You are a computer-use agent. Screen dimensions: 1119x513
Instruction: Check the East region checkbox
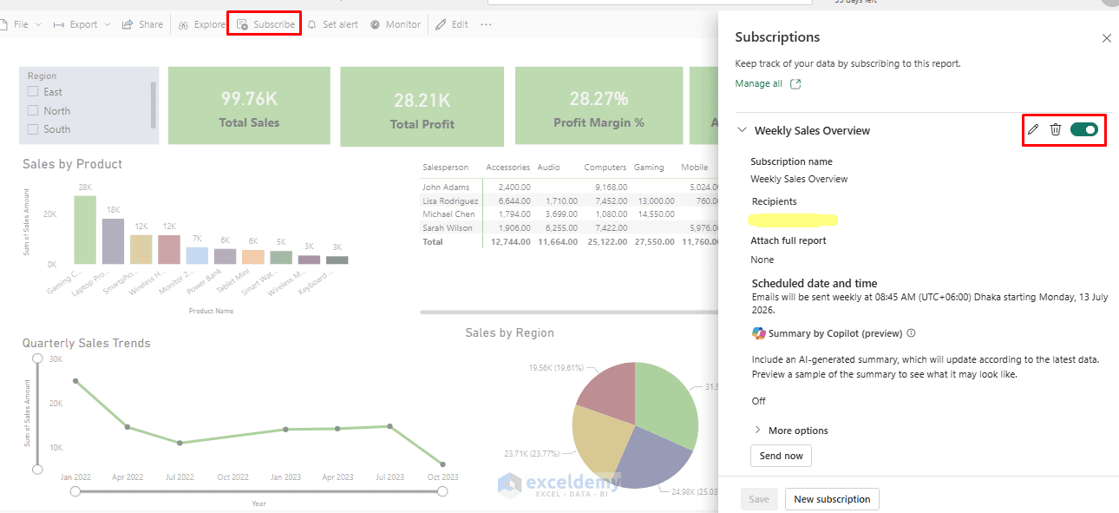click(x=33, y=92)
